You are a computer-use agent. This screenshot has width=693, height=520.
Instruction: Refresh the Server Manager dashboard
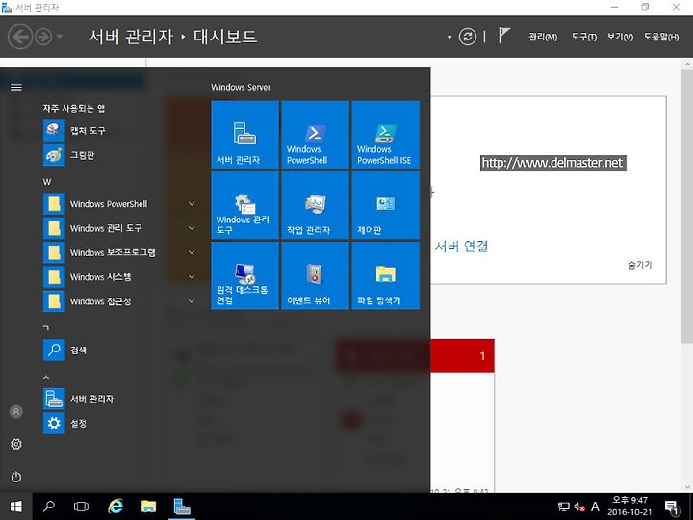(468, 37)
